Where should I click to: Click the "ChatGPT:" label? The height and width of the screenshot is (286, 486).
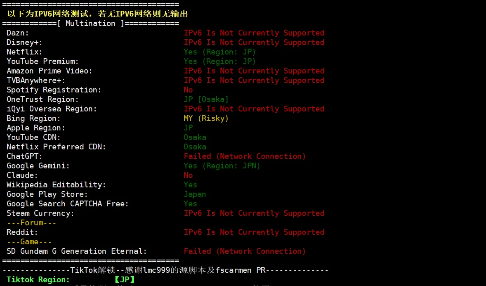point(24,156)
